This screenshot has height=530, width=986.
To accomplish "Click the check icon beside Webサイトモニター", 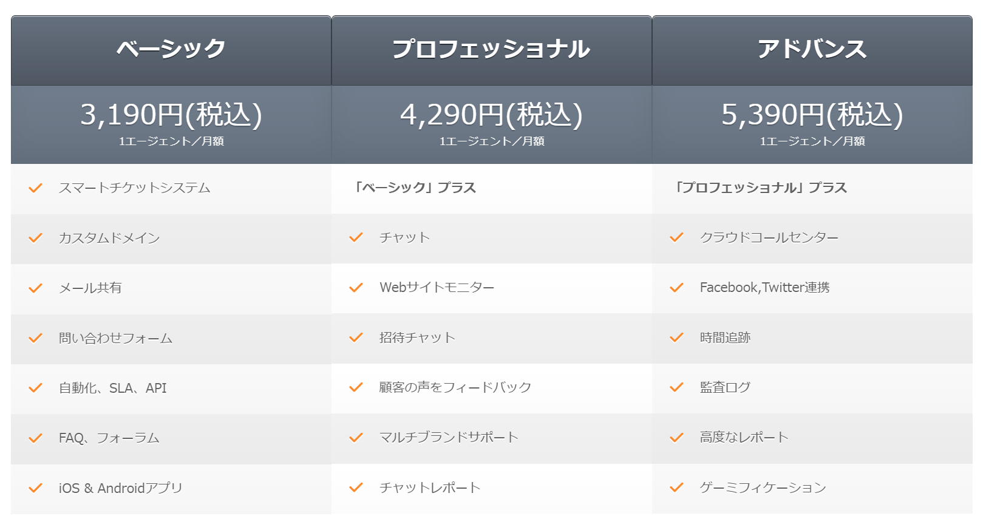I will coord(356,287).
